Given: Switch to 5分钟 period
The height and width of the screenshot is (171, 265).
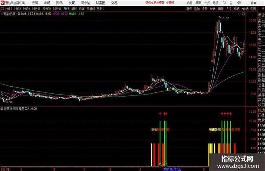Looking at the screenshot, I should (26, 9).
